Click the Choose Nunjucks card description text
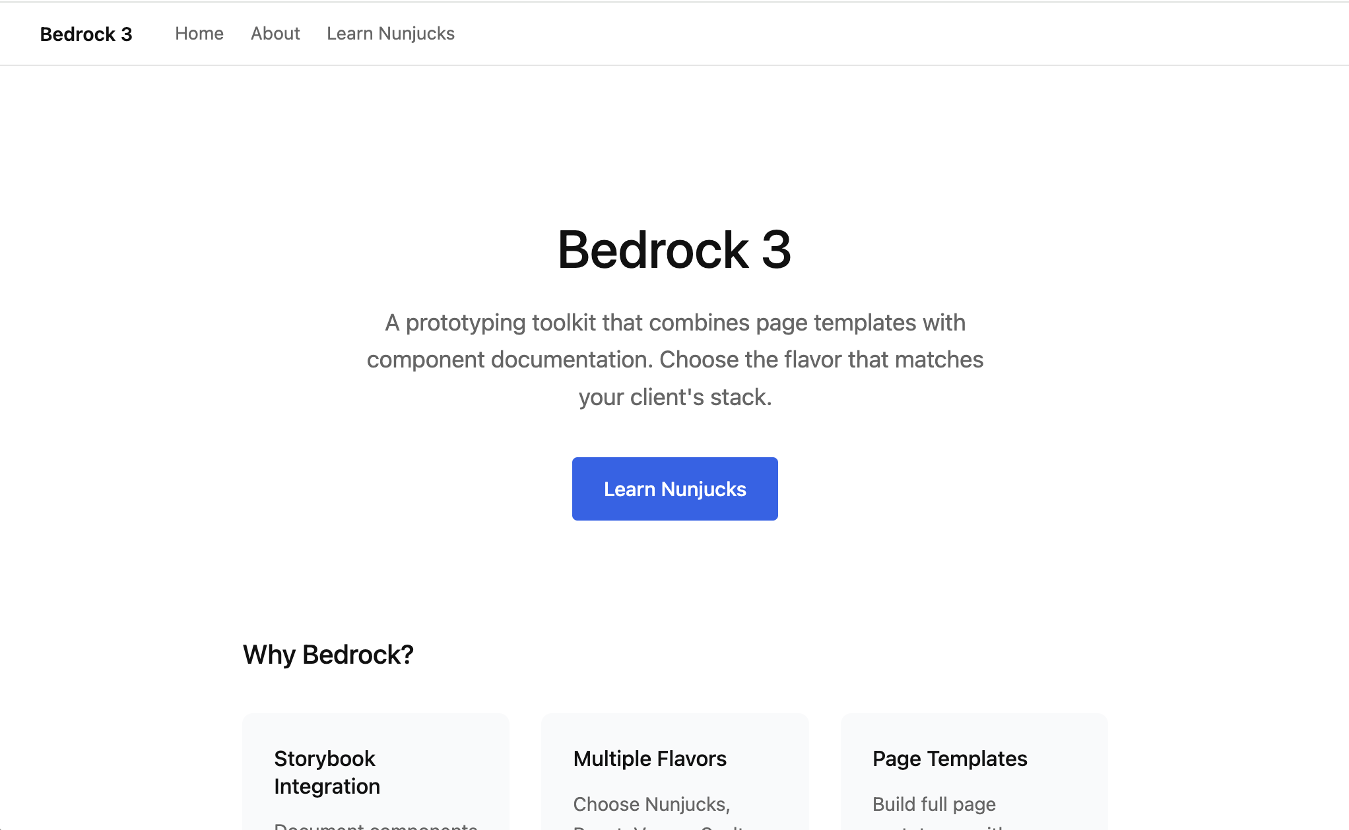The image size is (1349, 830). point(651,804)
